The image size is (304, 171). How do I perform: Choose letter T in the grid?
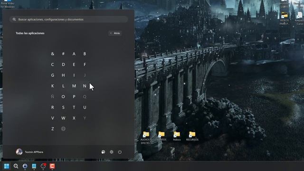(74, 107)
